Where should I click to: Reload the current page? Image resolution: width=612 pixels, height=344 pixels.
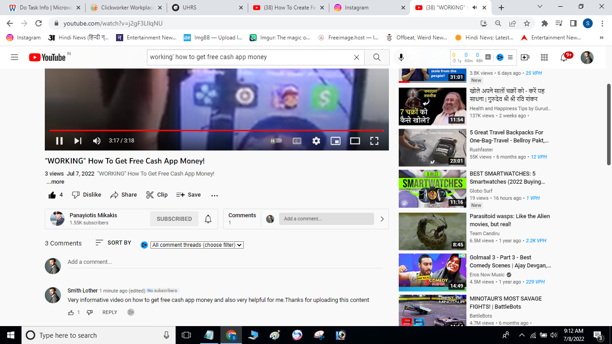tap(39, 23)
